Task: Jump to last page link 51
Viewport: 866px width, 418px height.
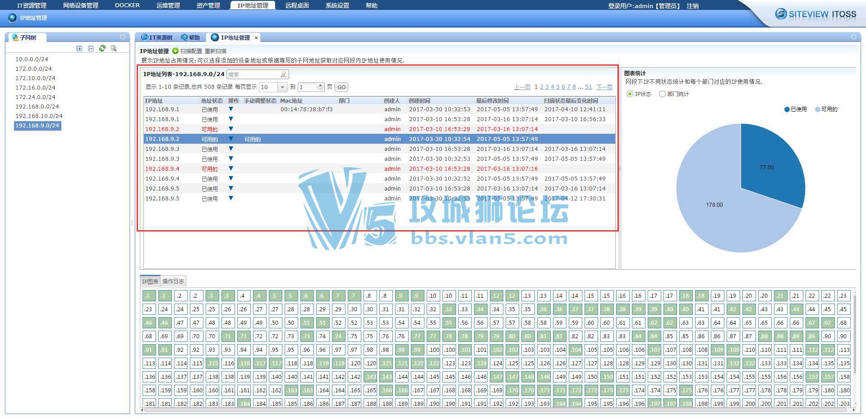Action: [x=589, y=87]
